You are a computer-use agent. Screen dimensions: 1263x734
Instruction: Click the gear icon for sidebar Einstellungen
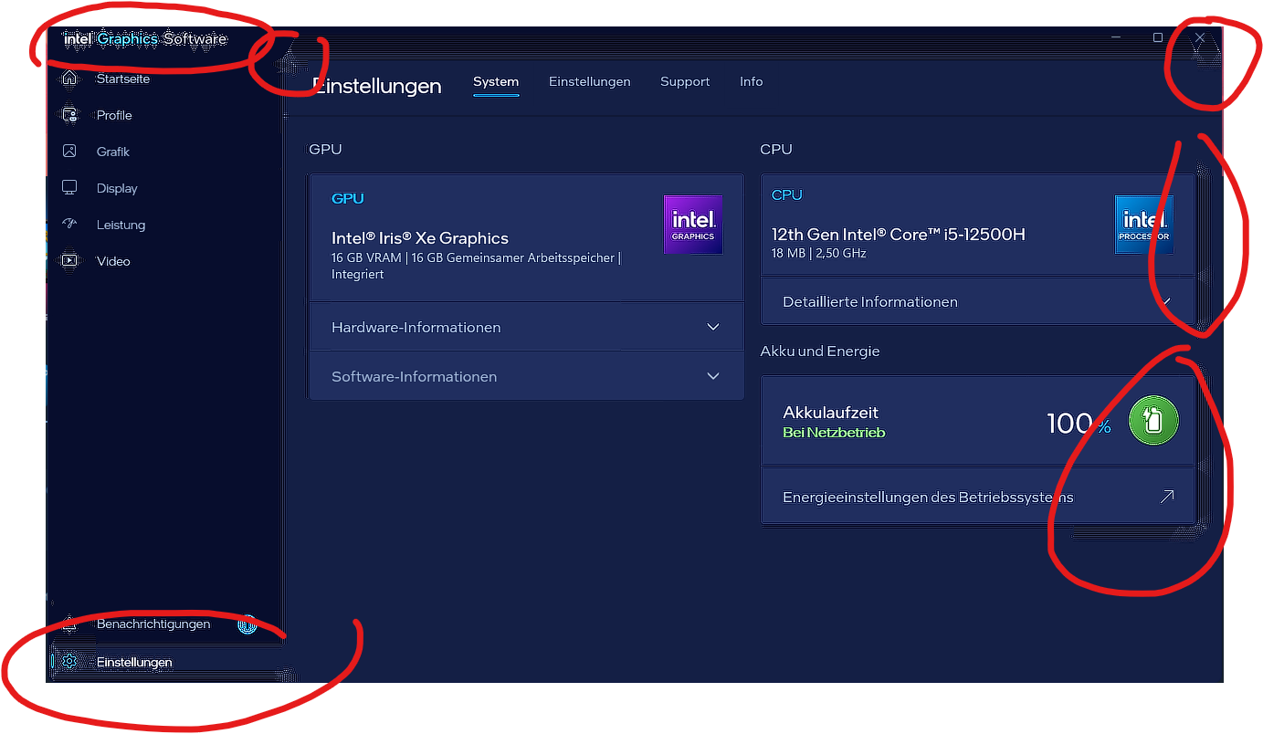[x=69, y=662]
